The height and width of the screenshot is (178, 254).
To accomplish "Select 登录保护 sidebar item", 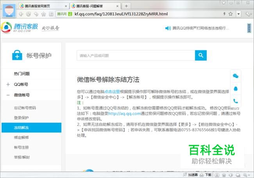I will click(21, 118).
